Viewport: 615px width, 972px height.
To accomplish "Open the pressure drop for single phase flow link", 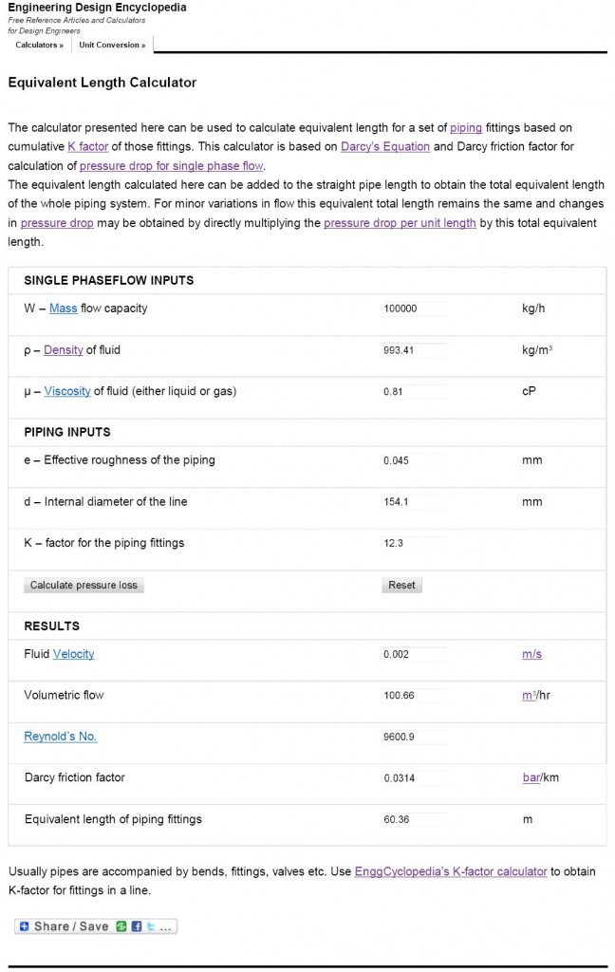I will click(x=169, y=165).
